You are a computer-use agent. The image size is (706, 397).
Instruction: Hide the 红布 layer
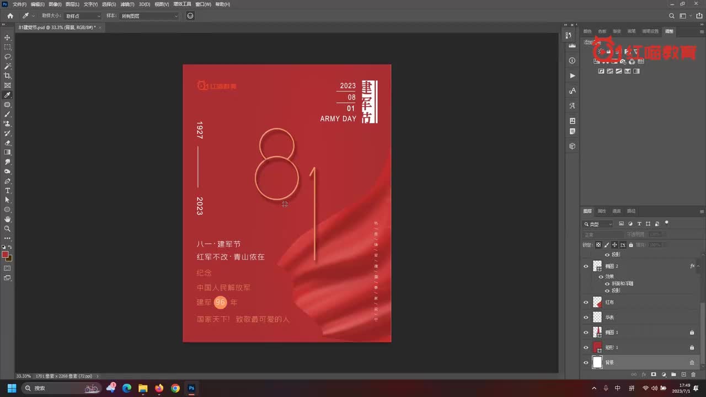tap(586, 302)
